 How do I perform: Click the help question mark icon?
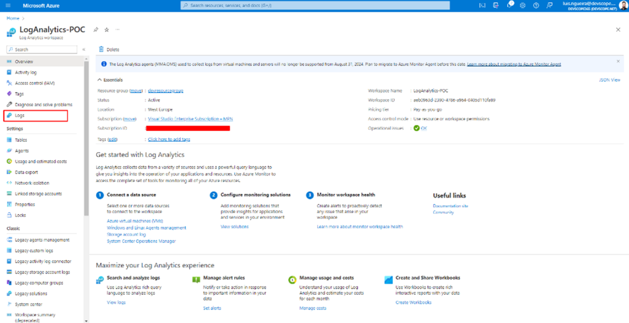[x=536, y=6]
